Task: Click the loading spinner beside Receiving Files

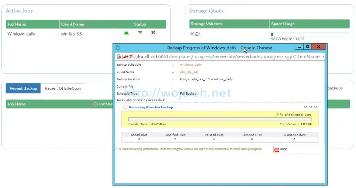Action: [x=125, y=107]
